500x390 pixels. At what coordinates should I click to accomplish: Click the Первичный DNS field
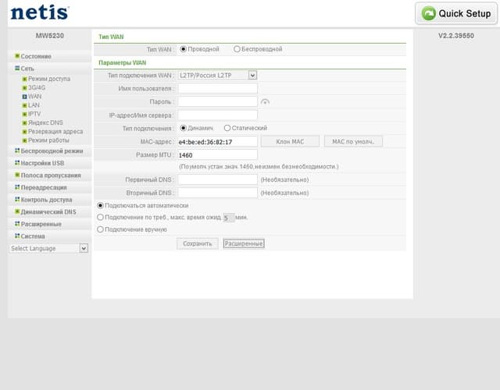pyautogui.click(x=217, y=179)
